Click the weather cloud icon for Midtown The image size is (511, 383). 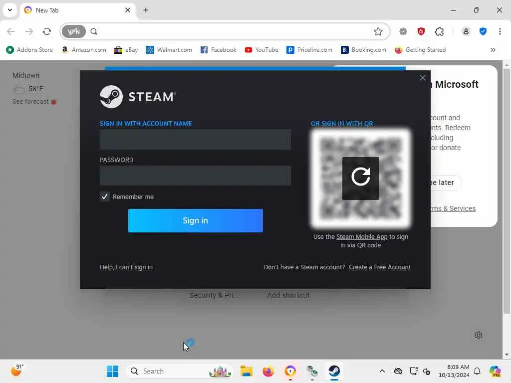(x=18, y=89)
